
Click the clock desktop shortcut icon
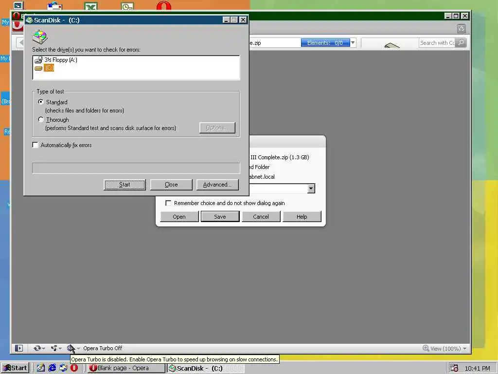[x=127, y=6]
